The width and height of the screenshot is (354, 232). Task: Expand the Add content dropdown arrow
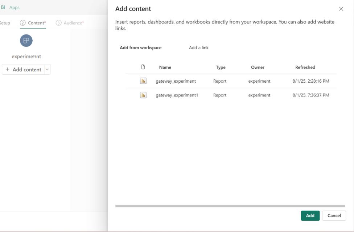click(47, 70)
